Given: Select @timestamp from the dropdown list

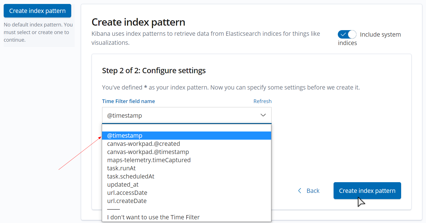Looking at the screenshot, I should (125, 136).
